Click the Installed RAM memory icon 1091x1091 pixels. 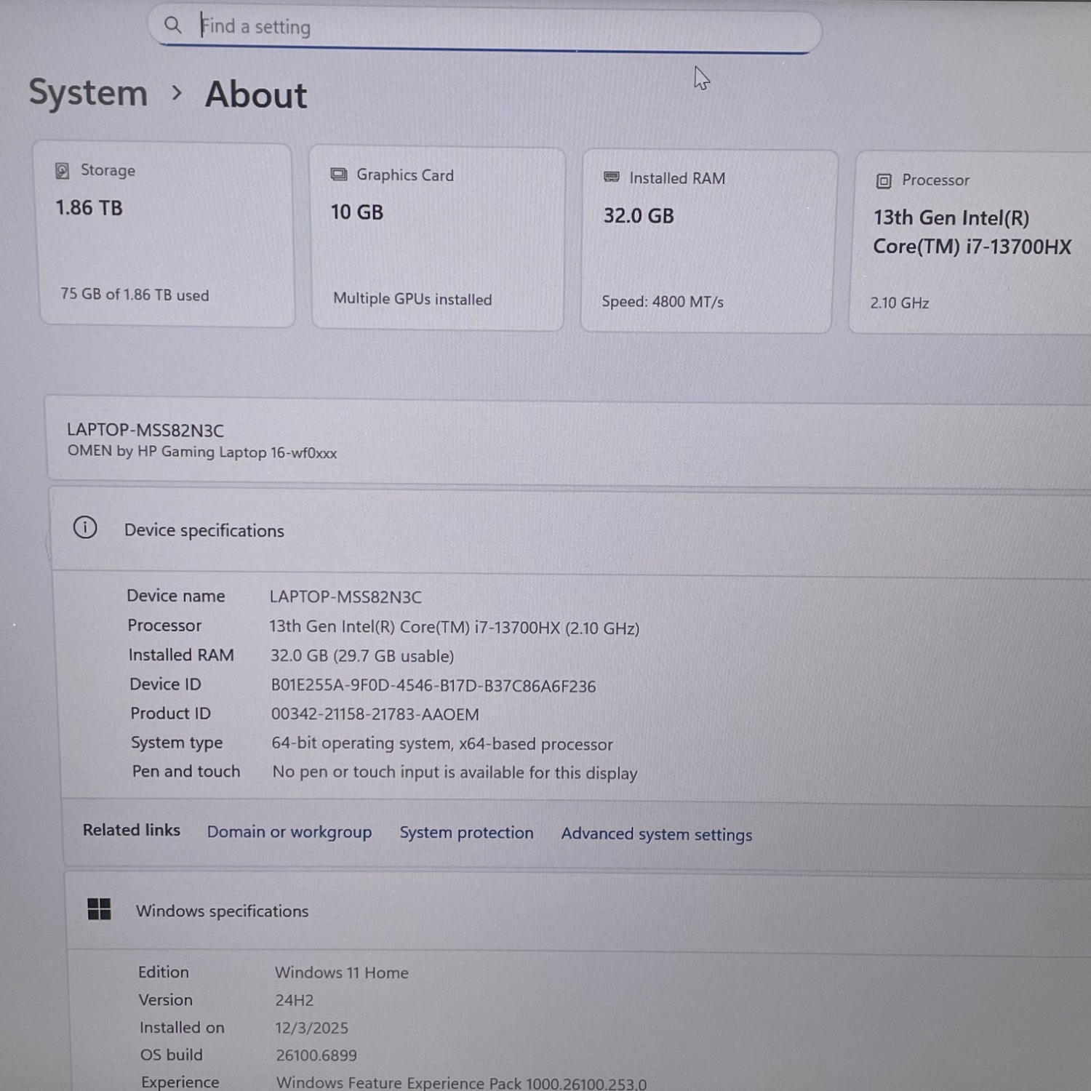coord(612,177)
